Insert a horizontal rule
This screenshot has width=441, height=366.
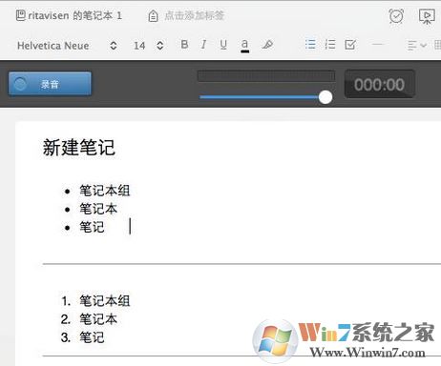pos(377,44)
